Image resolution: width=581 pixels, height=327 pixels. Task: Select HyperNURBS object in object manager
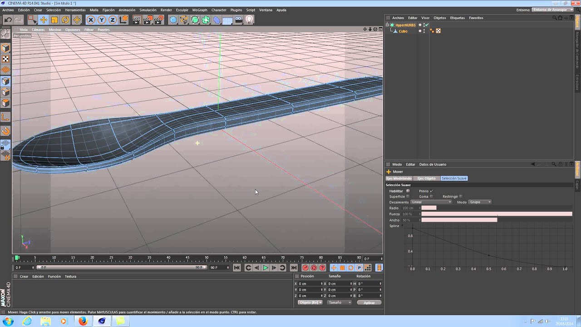point(405,25)
